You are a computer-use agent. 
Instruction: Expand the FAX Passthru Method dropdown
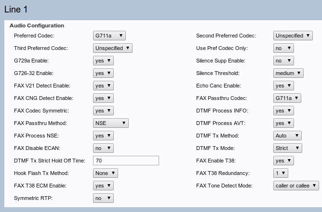111,123
